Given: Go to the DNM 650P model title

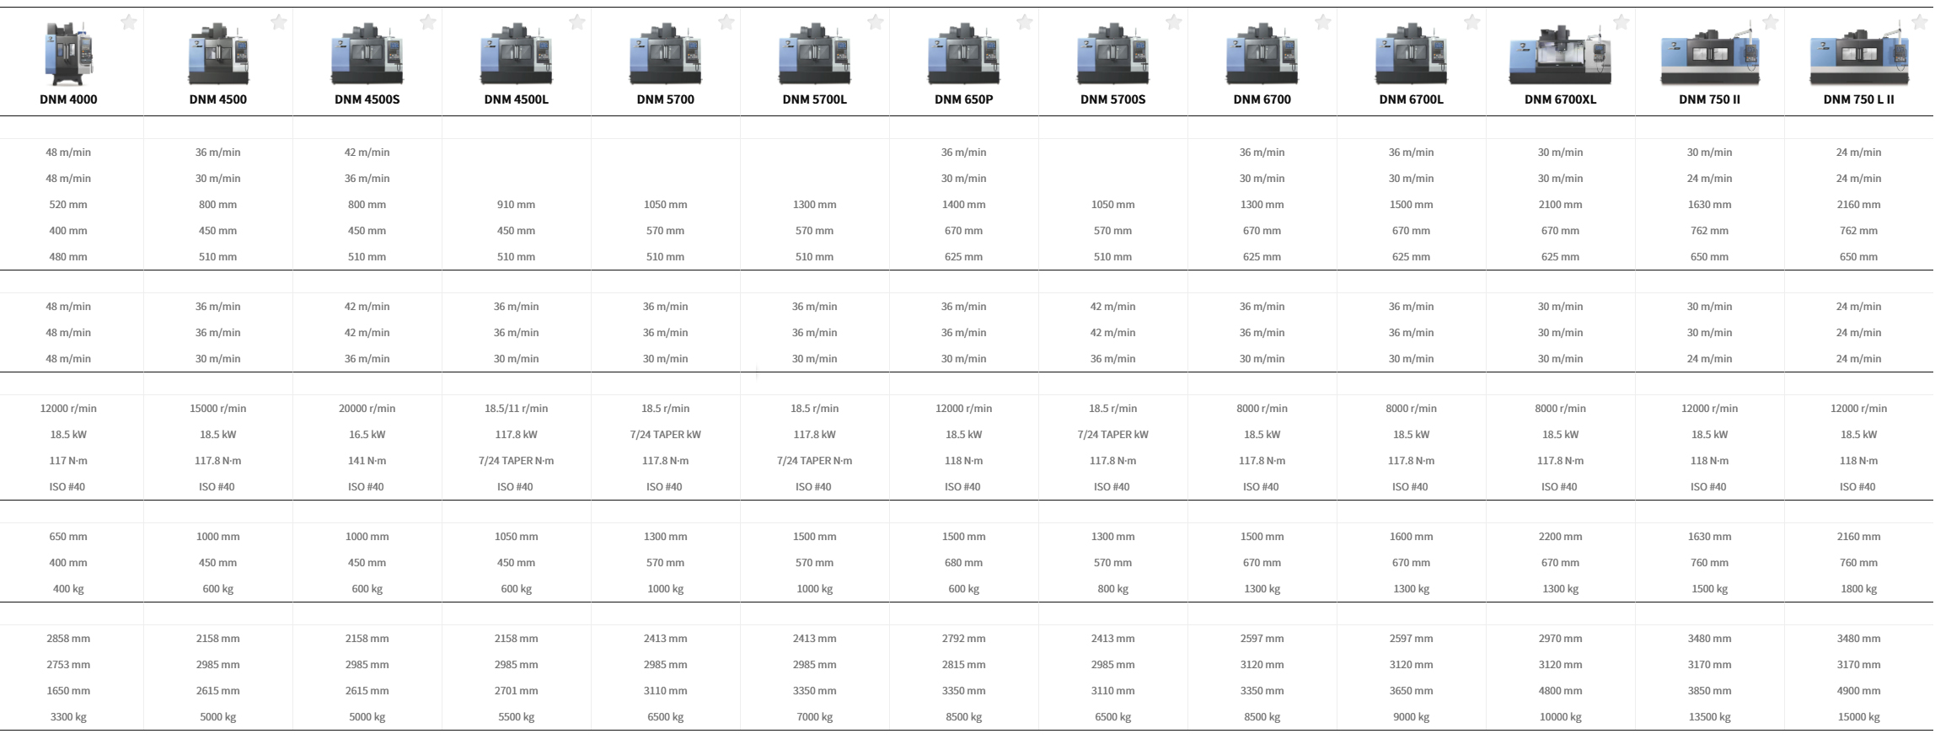Looking at the screenshot, I should pos(964,99).
